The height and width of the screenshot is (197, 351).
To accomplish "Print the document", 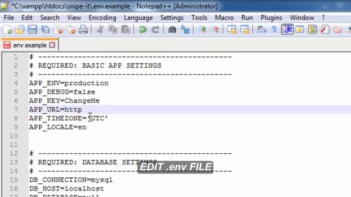I will (83, 30).
